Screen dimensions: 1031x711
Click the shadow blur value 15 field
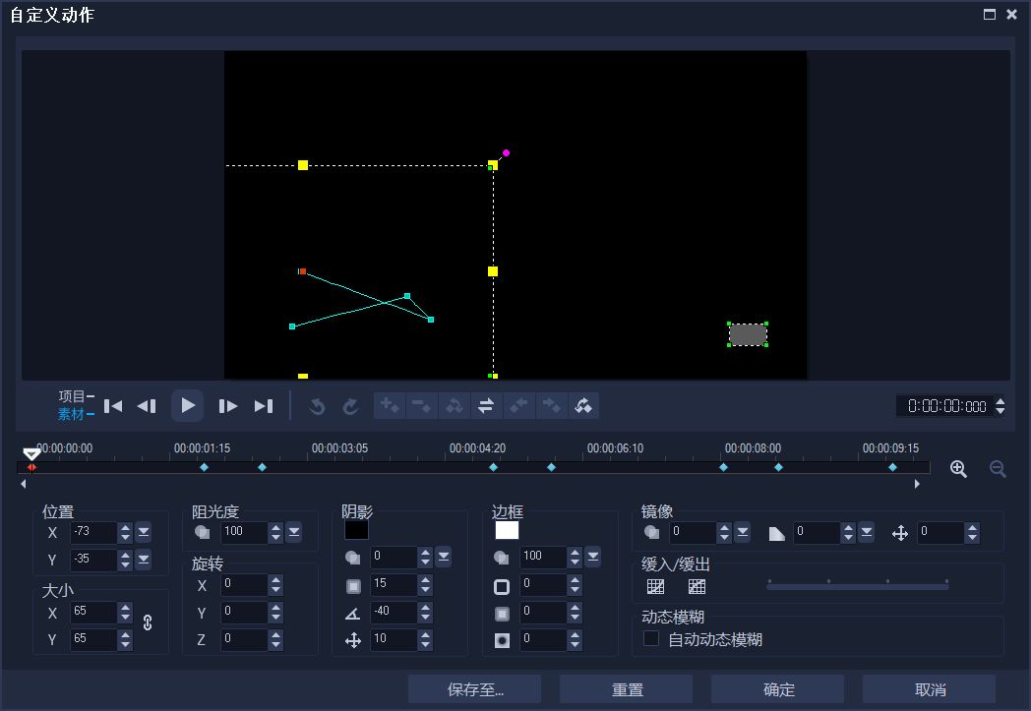pos(394,584)
